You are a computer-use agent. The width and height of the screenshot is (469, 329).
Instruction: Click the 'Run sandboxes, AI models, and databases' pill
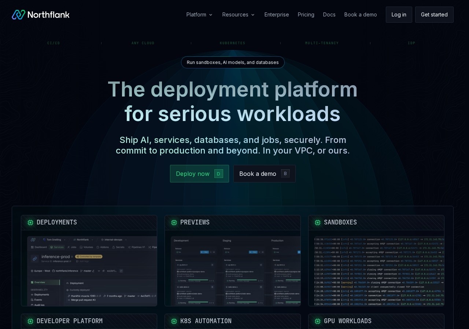coord(233,62)
